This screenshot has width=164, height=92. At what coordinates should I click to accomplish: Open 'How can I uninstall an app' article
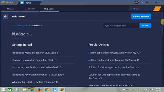35,60
